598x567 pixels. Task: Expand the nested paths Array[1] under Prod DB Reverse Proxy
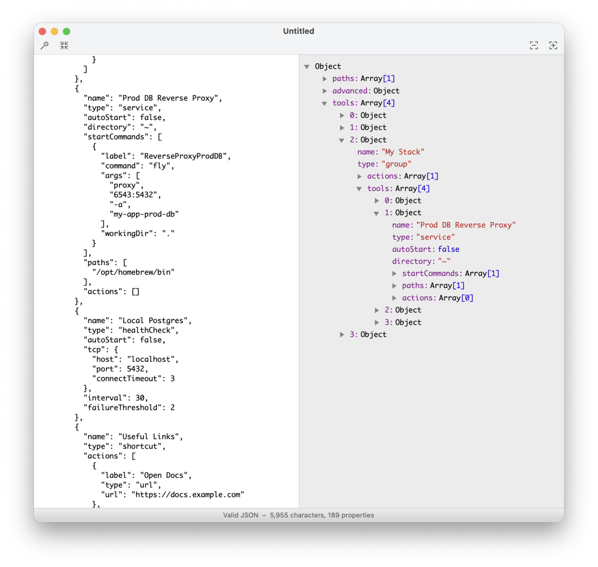point(394,286)
